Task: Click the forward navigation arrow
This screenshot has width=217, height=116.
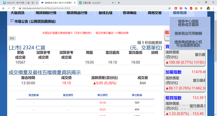Action: point(8,8)
